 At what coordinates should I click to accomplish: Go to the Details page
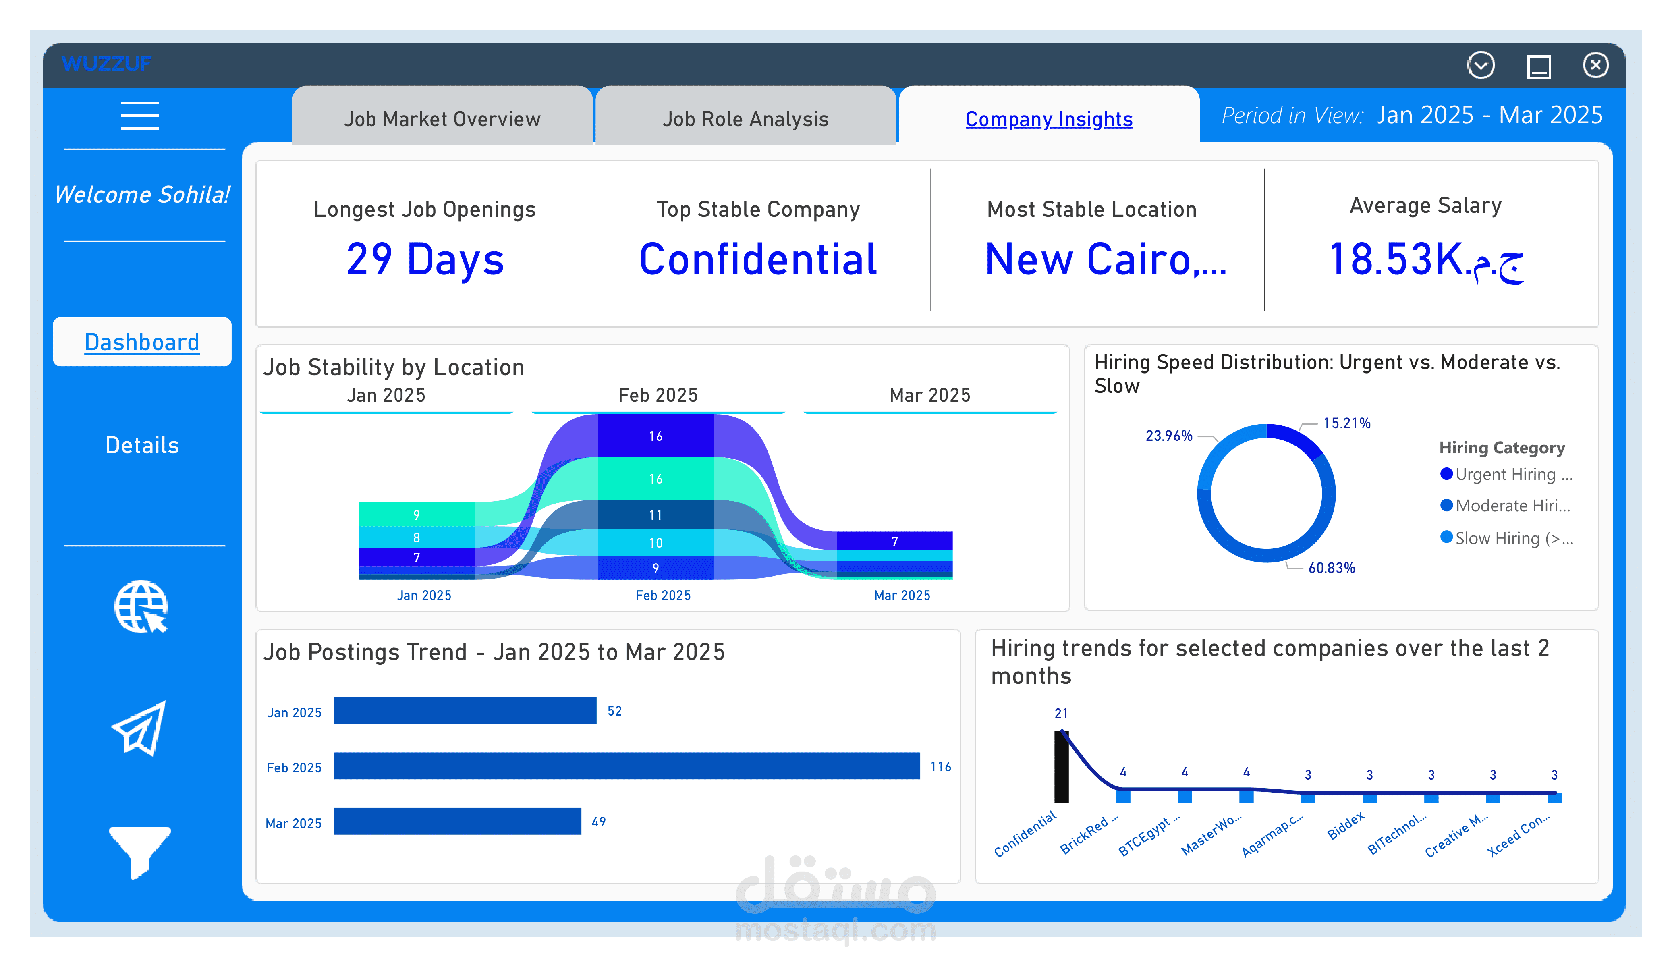(142, 445)
